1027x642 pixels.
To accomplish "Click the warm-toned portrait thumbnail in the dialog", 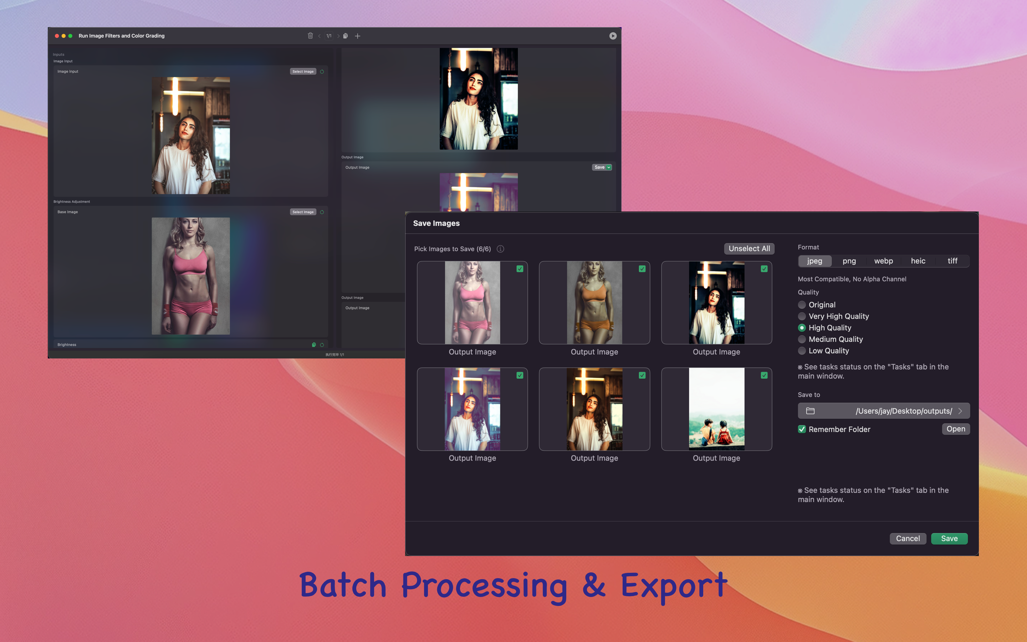I will 594,409.
